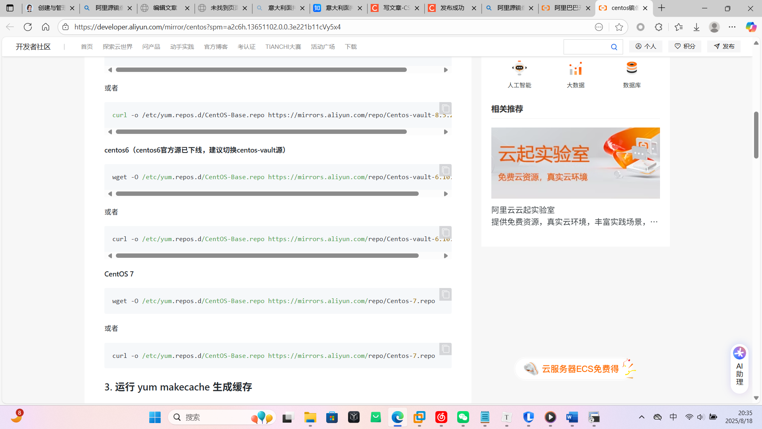
Task: Close the current centos镜像 tab
Action: pos(645,8)
